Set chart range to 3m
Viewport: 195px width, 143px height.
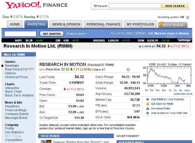pos(158,90)
